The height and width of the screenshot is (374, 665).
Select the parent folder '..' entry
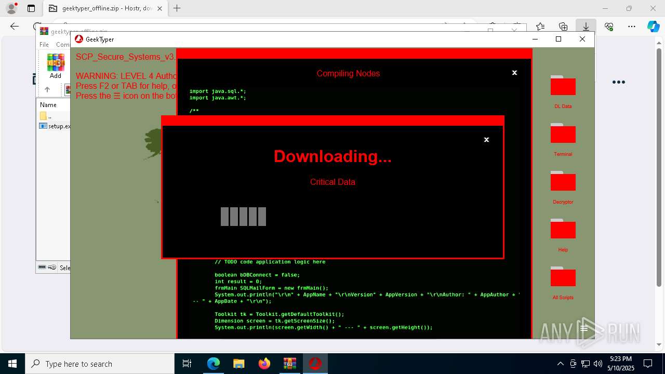tap(46, 116)
